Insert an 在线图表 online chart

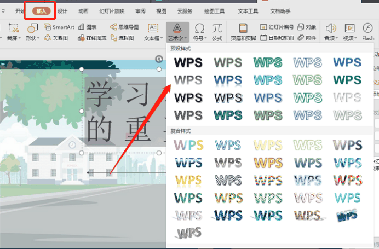(92, 38)
